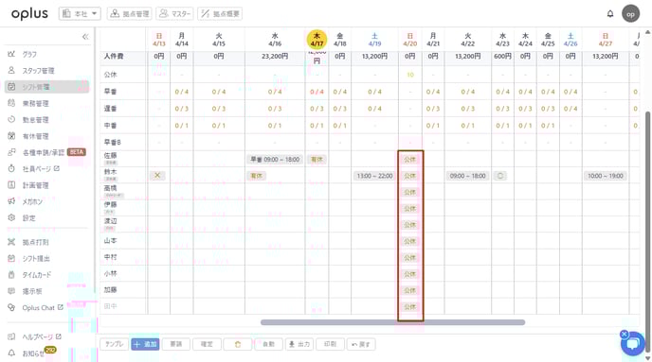Click 鈴木's 09:00 ~ 18:00 shift on 4/22

pyautogui.click(x=468, y=176)
